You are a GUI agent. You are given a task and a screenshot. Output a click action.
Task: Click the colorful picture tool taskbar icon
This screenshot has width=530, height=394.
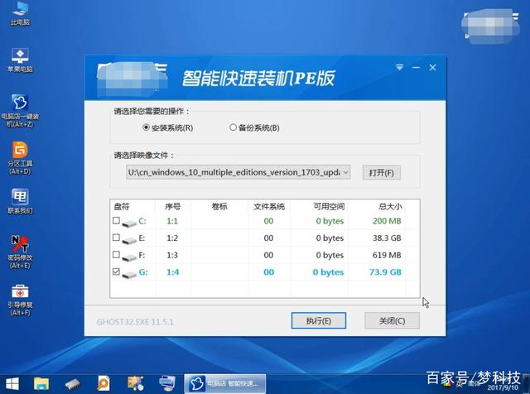pyautogui.click(x=135, y=383)
